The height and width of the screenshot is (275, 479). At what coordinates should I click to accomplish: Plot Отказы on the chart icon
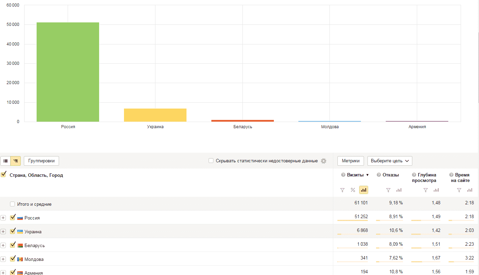[399, 190]
